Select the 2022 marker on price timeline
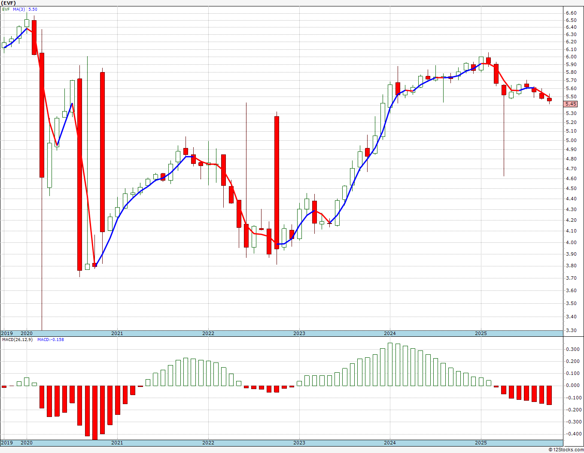Image resolution: width=584 pixels, height=453 pixels. [208, 333]
